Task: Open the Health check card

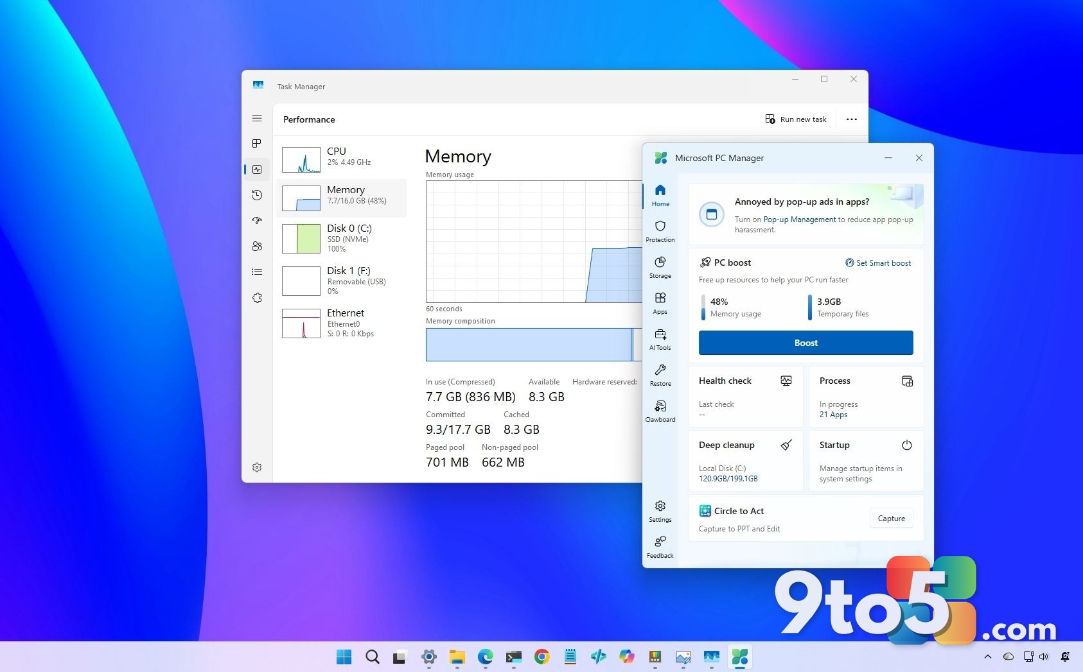Action: point(745,397)
